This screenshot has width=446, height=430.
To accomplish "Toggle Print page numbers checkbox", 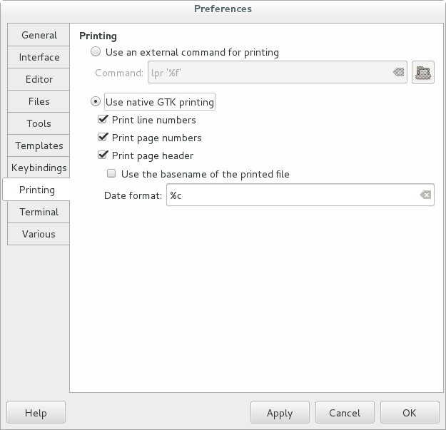I will (103, 138).
